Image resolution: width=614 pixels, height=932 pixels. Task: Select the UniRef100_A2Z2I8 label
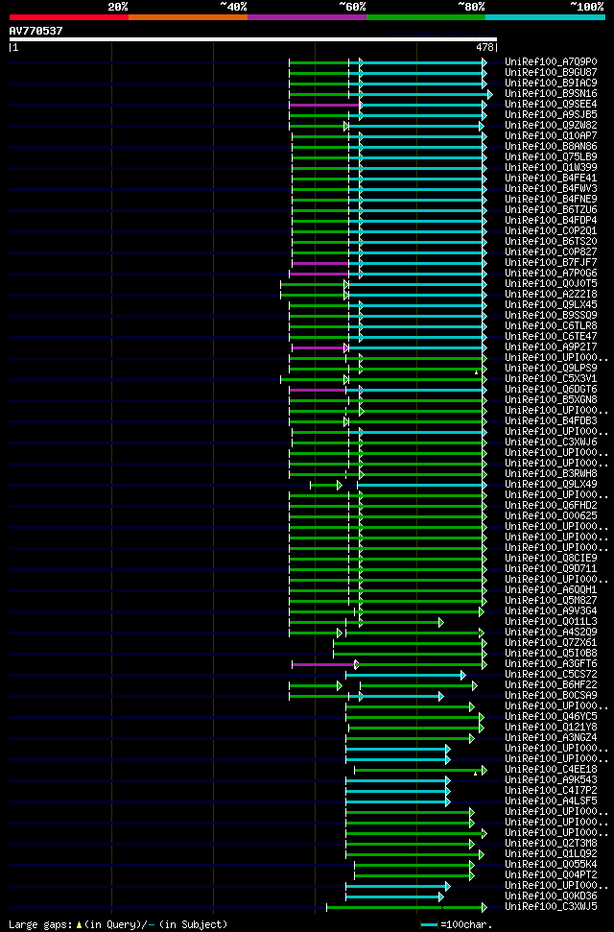551,295
